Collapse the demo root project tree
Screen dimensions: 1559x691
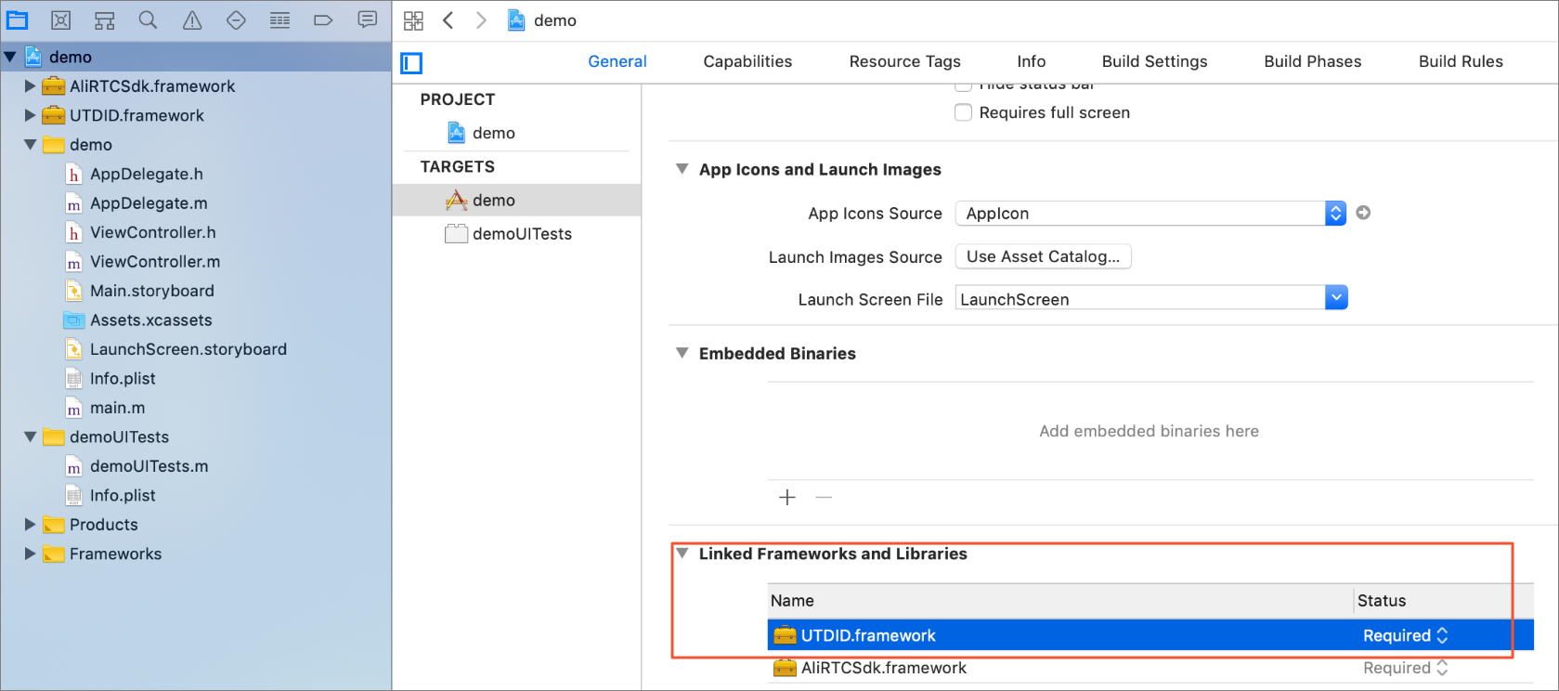[10, 57]
